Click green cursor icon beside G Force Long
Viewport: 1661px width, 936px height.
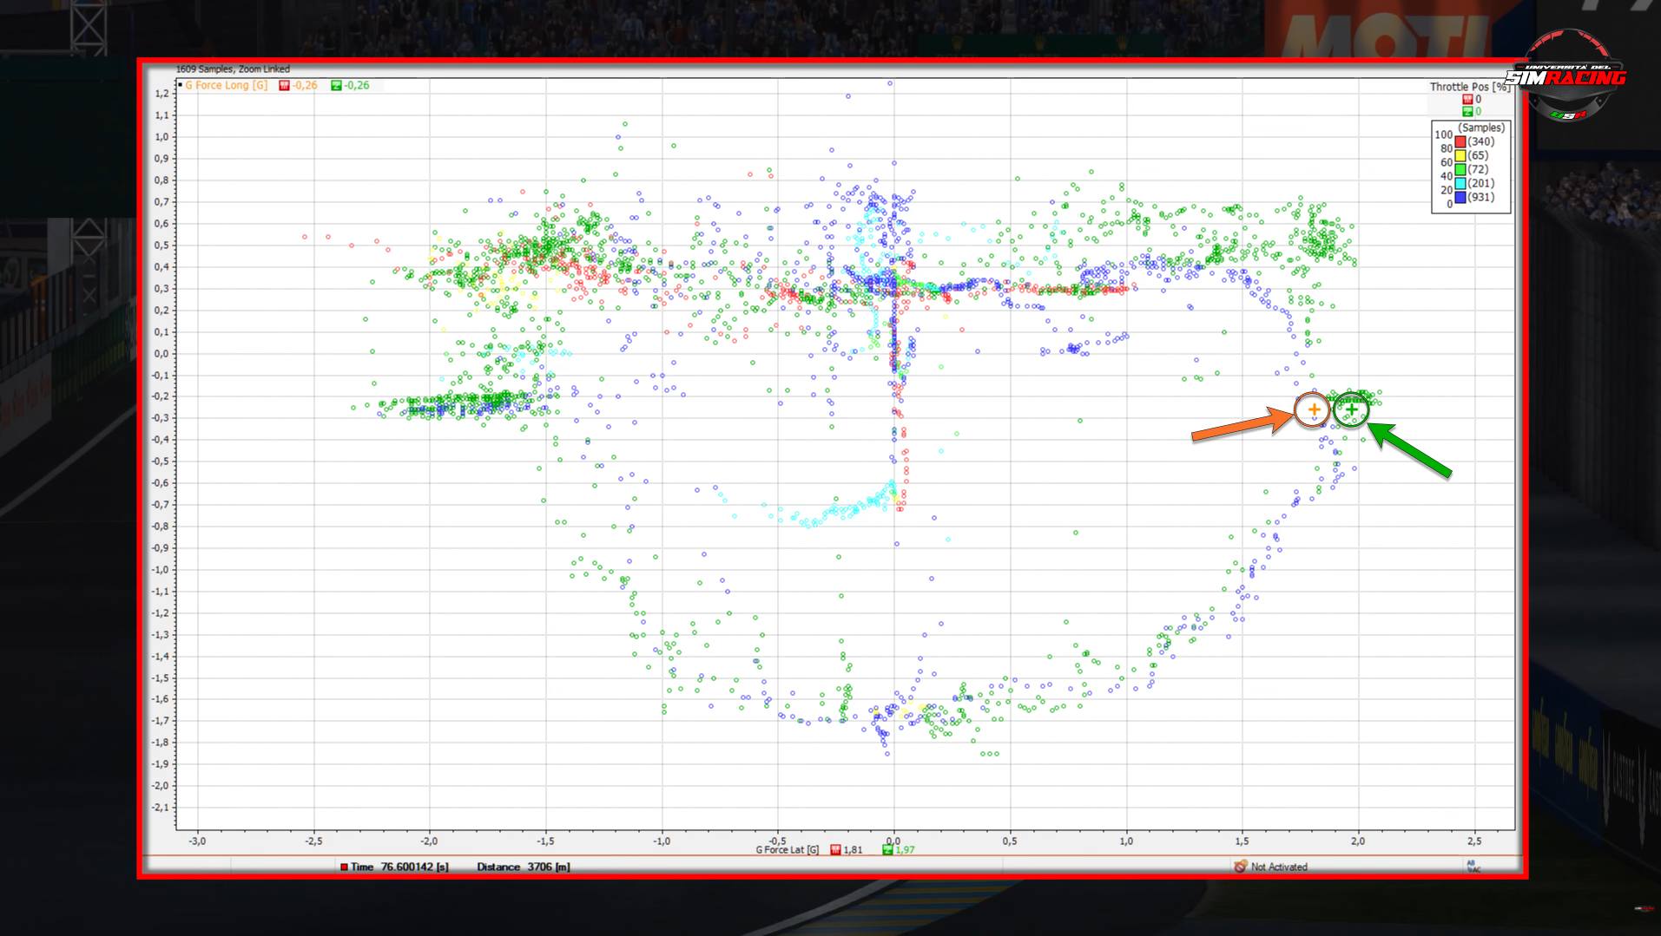[336, 86]
